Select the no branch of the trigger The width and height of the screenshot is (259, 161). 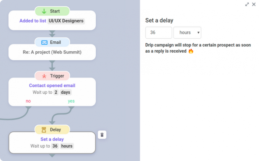[28, 101]
